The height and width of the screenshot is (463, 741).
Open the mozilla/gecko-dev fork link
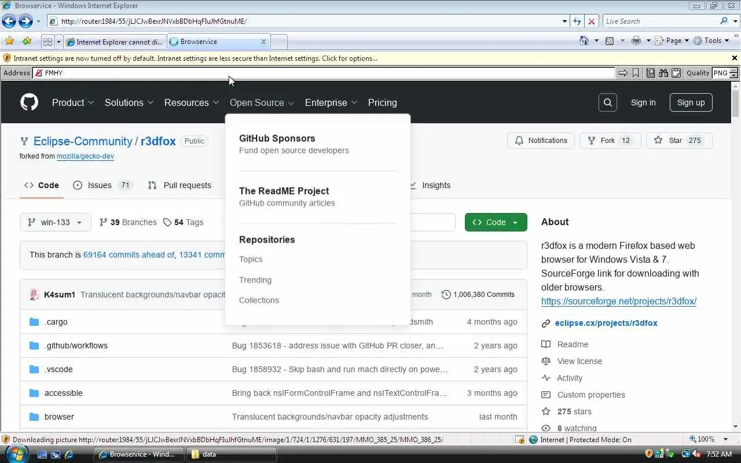tap(85, 156)
